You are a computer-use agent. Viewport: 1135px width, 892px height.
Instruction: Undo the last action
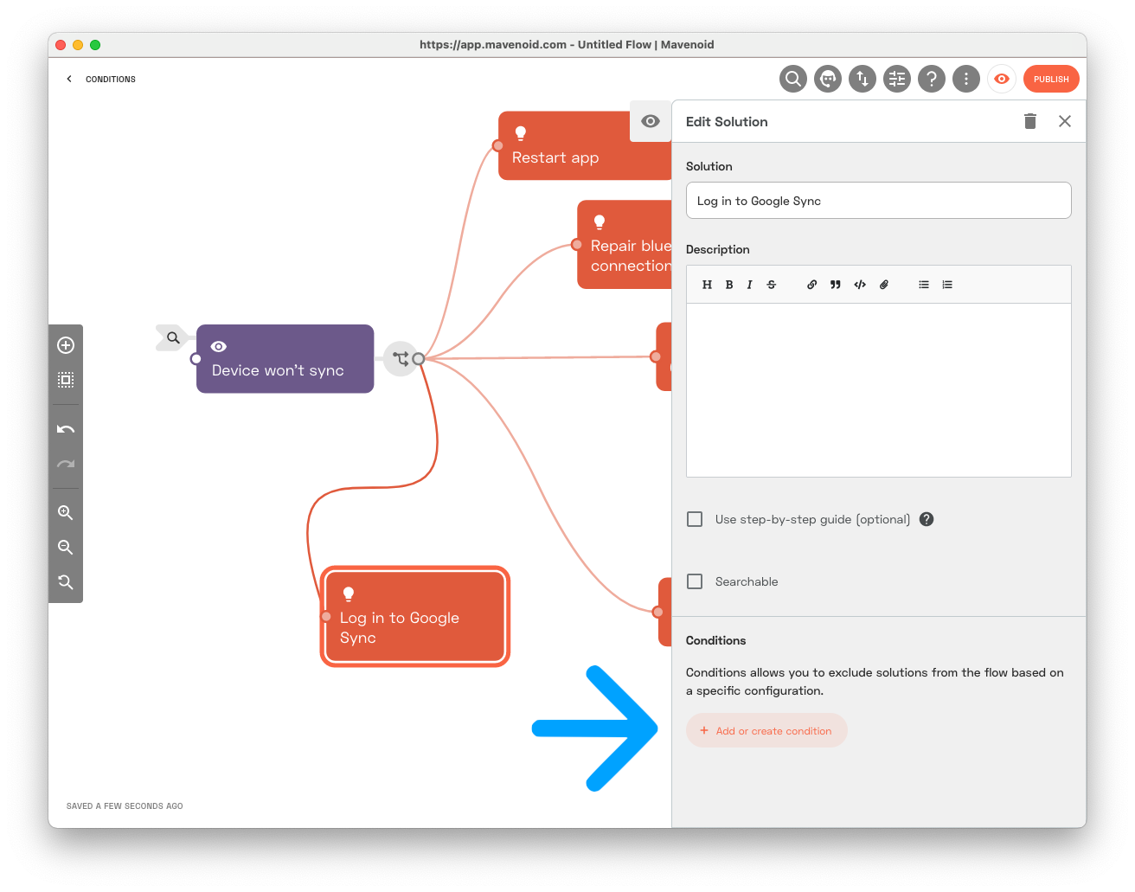pos(66,429)
